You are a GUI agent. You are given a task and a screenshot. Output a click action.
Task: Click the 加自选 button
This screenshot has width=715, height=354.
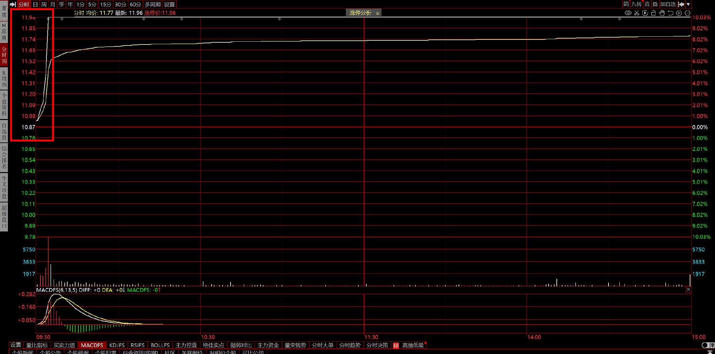point(668,4)
